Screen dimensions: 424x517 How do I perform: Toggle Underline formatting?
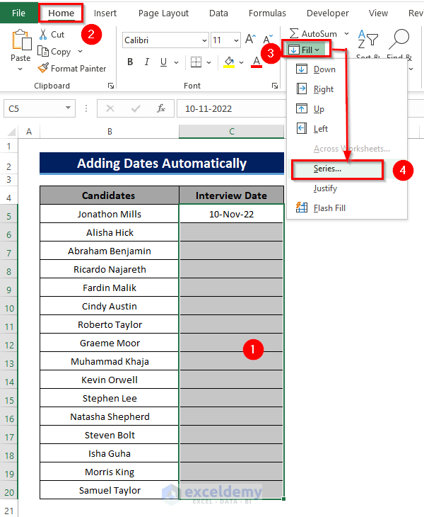point(163,62)
